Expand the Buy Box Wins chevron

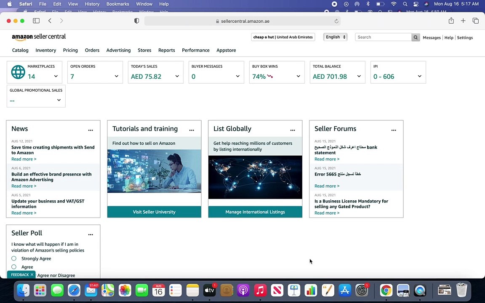298,76
